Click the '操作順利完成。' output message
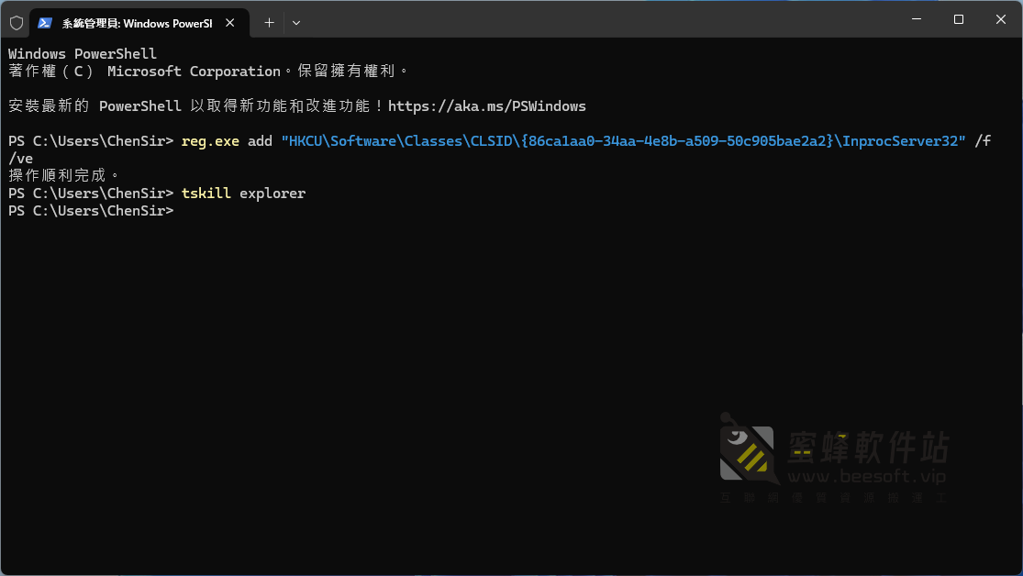This screenshot has height=576, width=1023. [x=64, y=175]
